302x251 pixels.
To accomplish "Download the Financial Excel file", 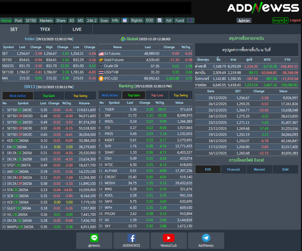I will click(x=233, y=169).
